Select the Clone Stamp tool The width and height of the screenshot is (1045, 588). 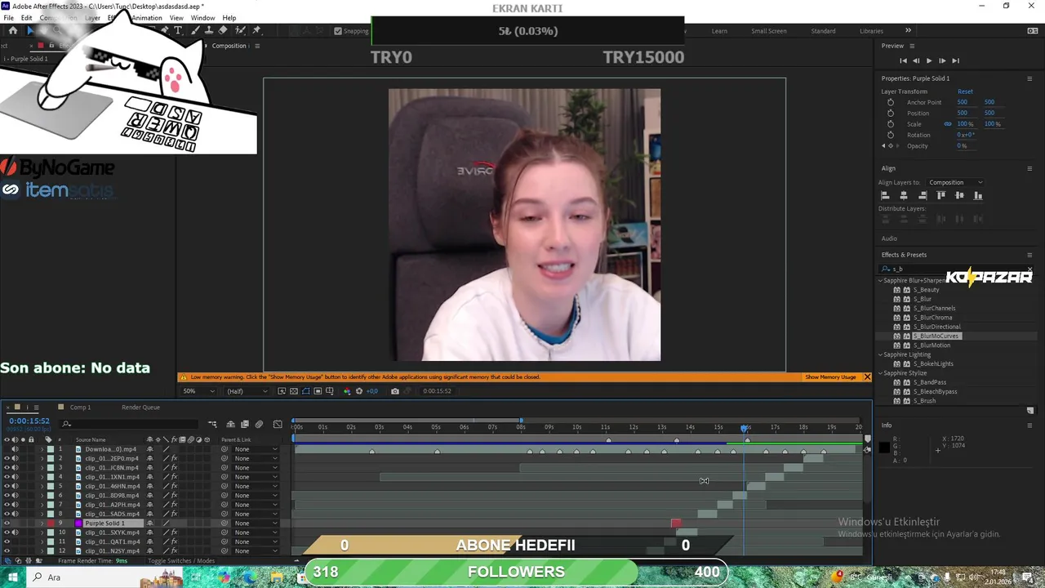coord(209,30)
